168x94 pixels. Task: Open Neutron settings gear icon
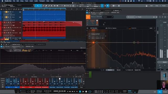[165, 17]
